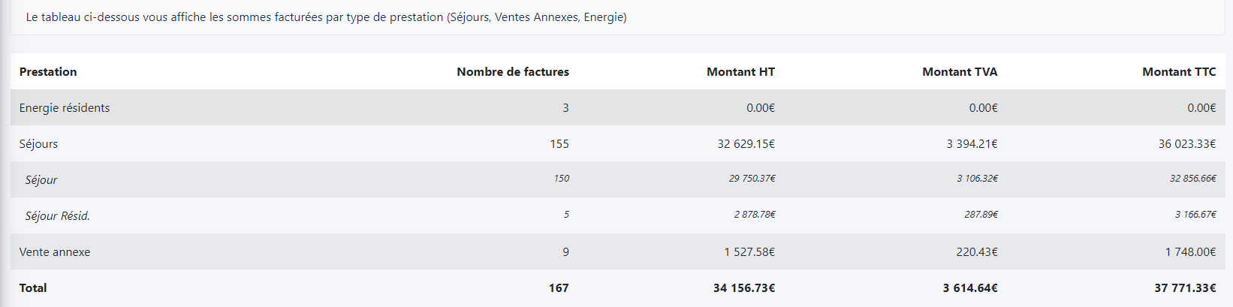Screen dimensions: 1233x307
Task: Select the italic Séjour sub-row label
Action: point(41,180)
